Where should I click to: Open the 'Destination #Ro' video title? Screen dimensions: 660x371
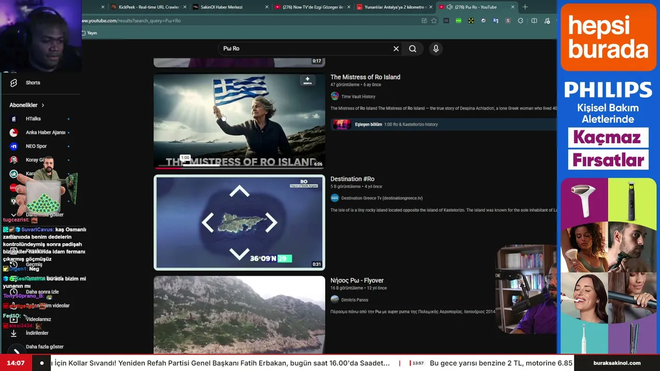[352, 179]
